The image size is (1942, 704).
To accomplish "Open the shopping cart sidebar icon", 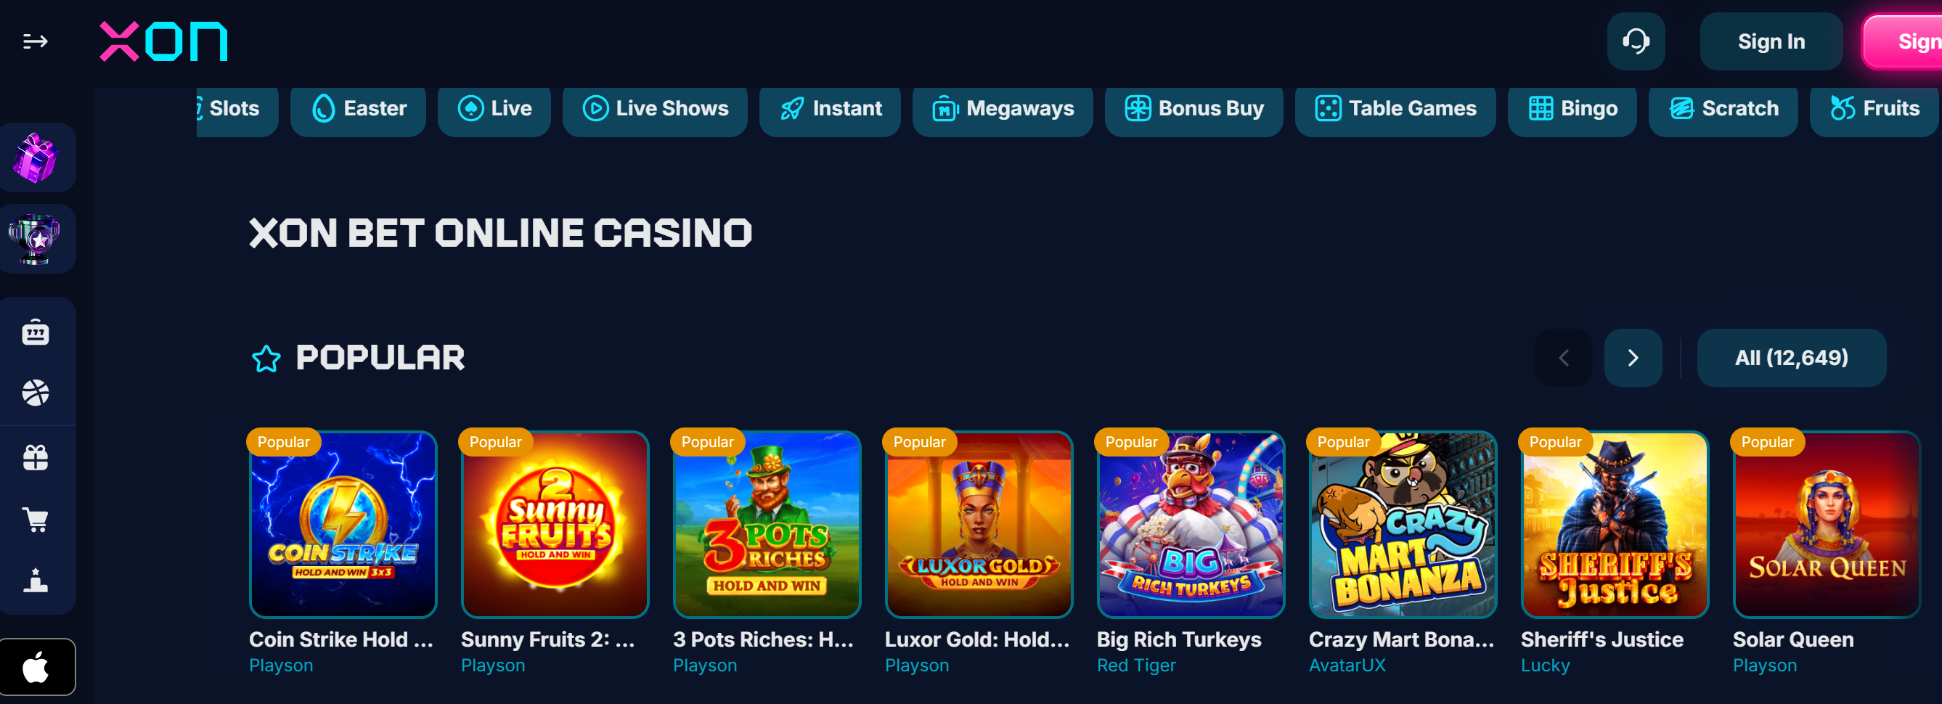I will pyautogui.click(x=36, y=520).
